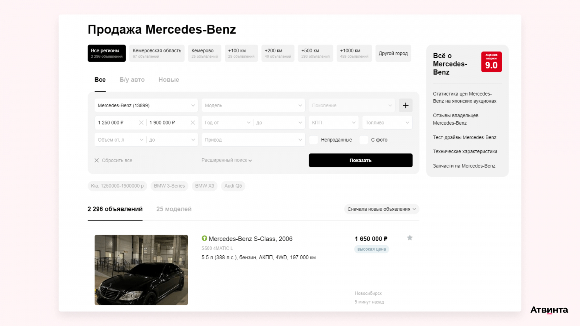The width and height of the screenshot is (580, 326).
Task: Click the red 9.0 brand rating badge
Action: coord(491,62)
